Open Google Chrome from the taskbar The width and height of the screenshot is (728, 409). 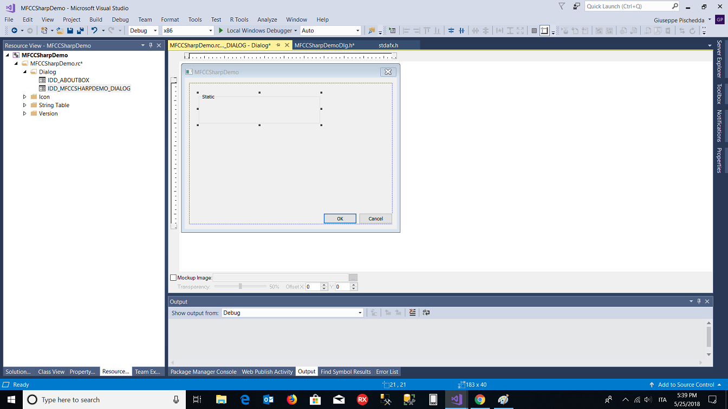(x=479, y=400)
